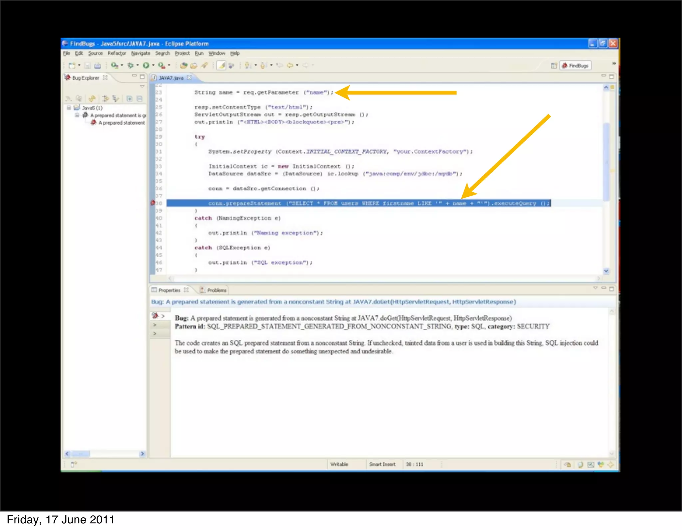
Task: Click the Print toolbar icon
Action: pos(97,66)
